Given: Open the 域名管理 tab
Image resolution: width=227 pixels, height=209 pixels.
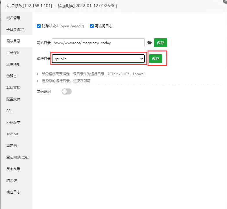Looking at the screenshot, I should [x=14, y=18].
